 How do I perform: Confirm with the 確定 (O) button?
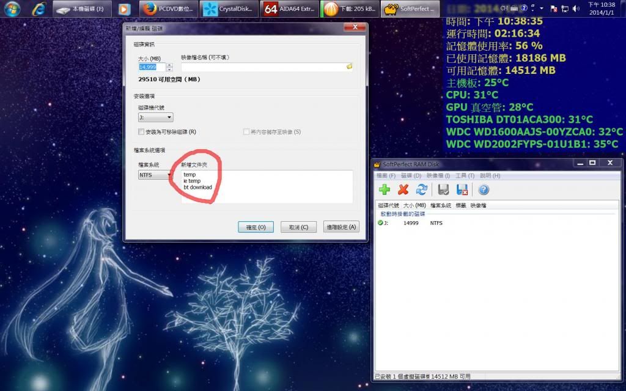coord(256,227)
